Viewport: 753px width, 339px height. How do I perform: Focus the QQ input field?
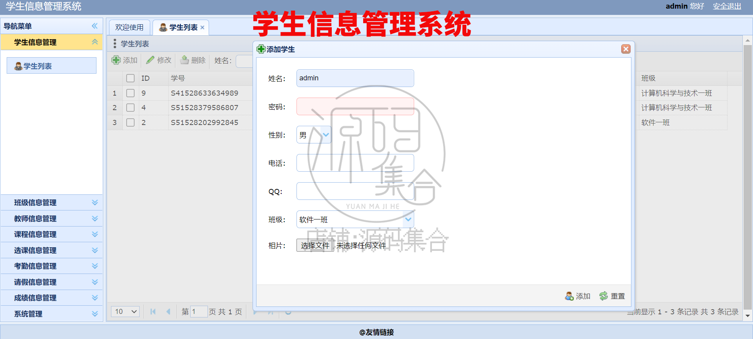pyautogui.click(x=355, y=191)
